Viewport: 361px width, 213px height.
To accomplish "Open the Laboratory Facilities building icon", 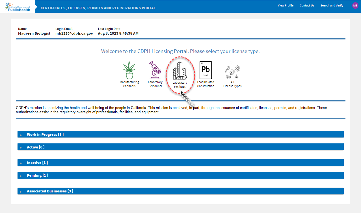I will 180,71.
